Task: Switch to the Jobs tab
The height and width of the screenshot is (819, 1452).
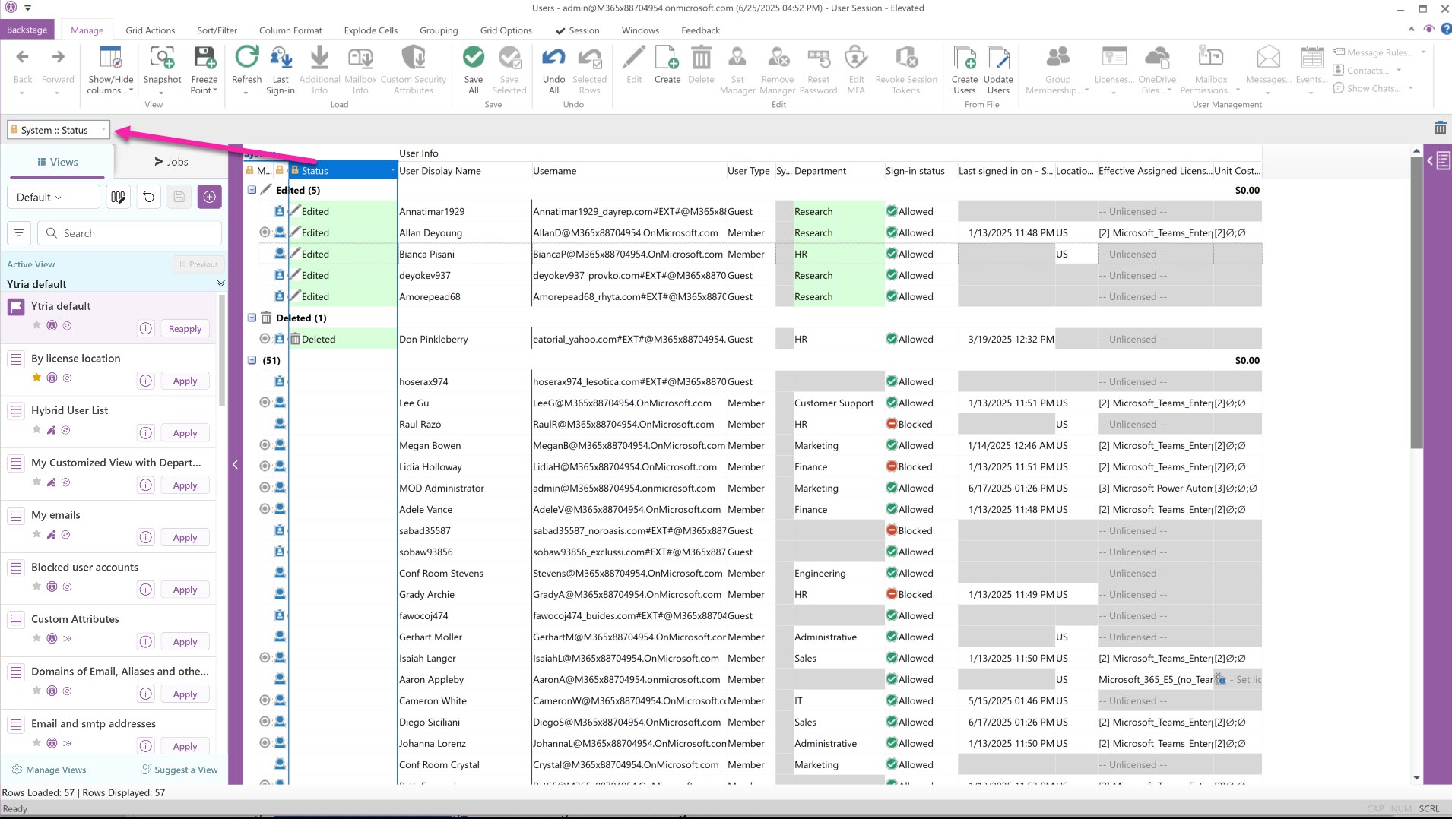Action: pos(171,162)
